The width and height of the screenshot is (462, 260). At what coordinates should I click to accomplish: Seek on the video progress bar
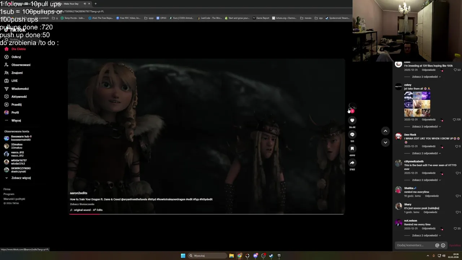[x=206, y=214]
